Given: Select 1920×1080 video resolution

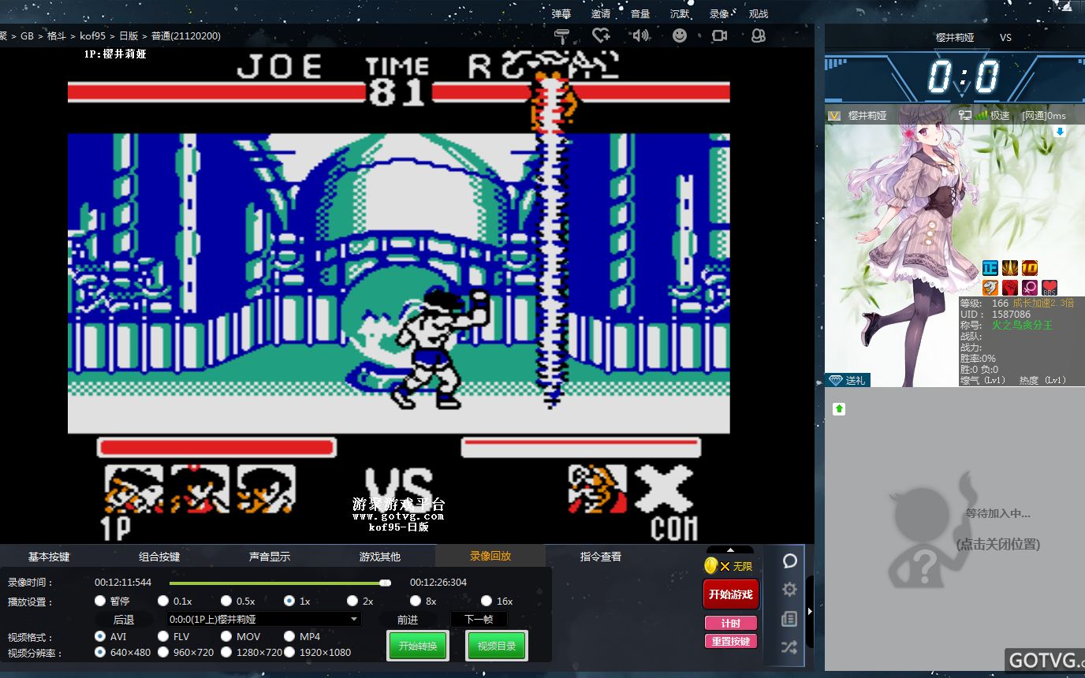Looking at the screenshot, I should pos(289,652).
